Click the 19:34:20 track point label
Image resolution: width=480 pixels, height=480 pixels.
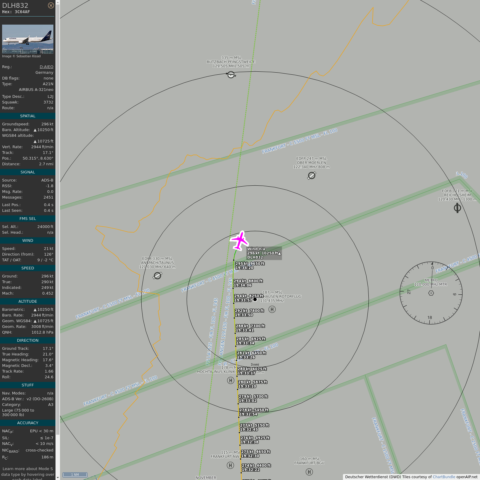click(245, 268)
